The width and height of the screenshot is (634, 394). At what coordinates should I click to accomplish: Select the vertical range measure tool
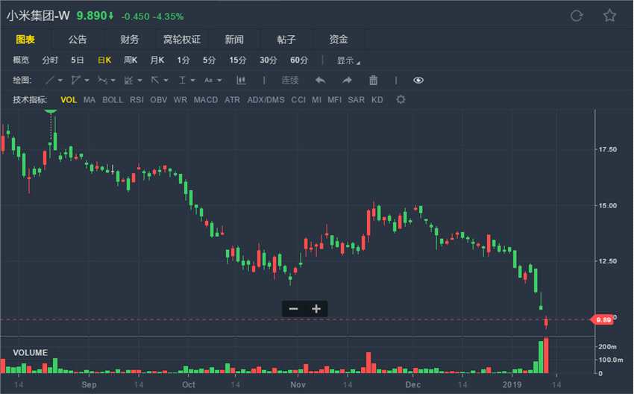[182, 80]
